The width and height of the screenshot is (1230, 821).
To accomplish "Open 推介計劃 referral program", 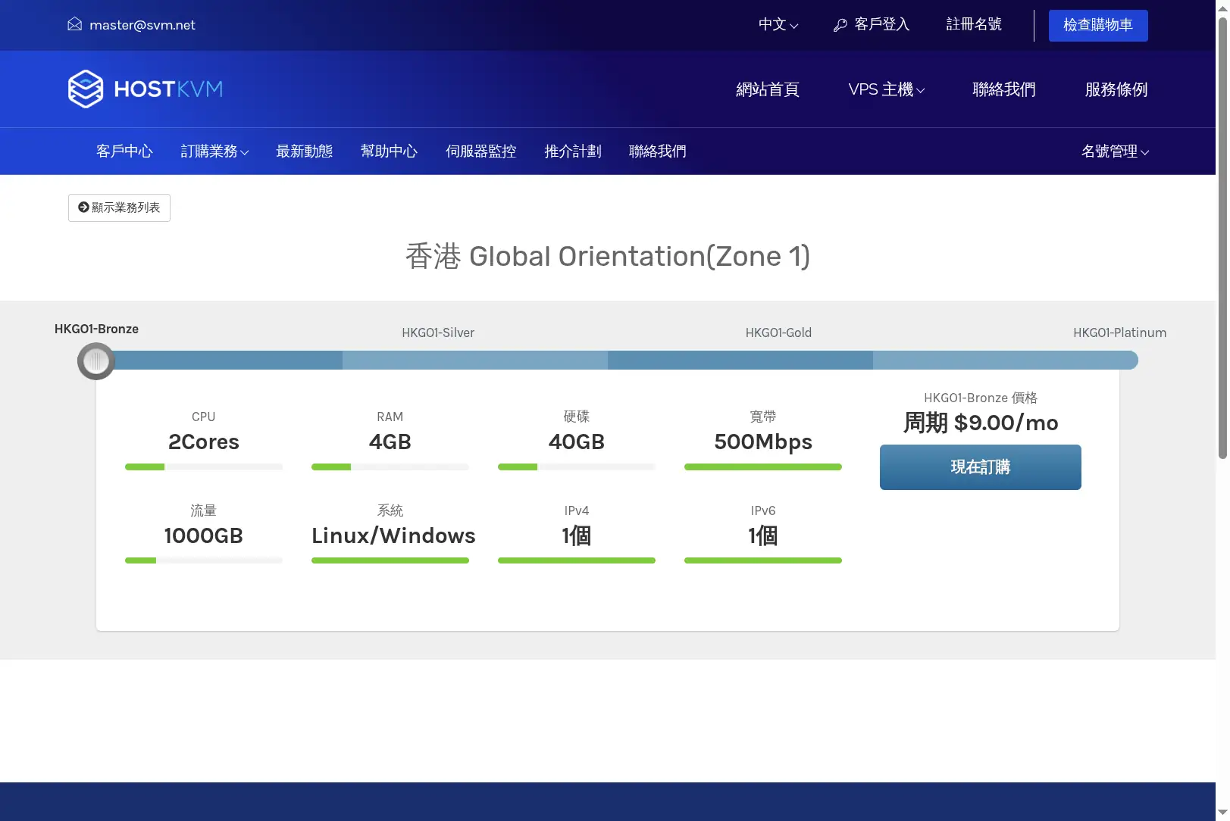I will (x=573, y=151).
